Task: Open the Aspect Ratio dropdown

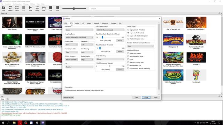Action: [x=72, y=45]
